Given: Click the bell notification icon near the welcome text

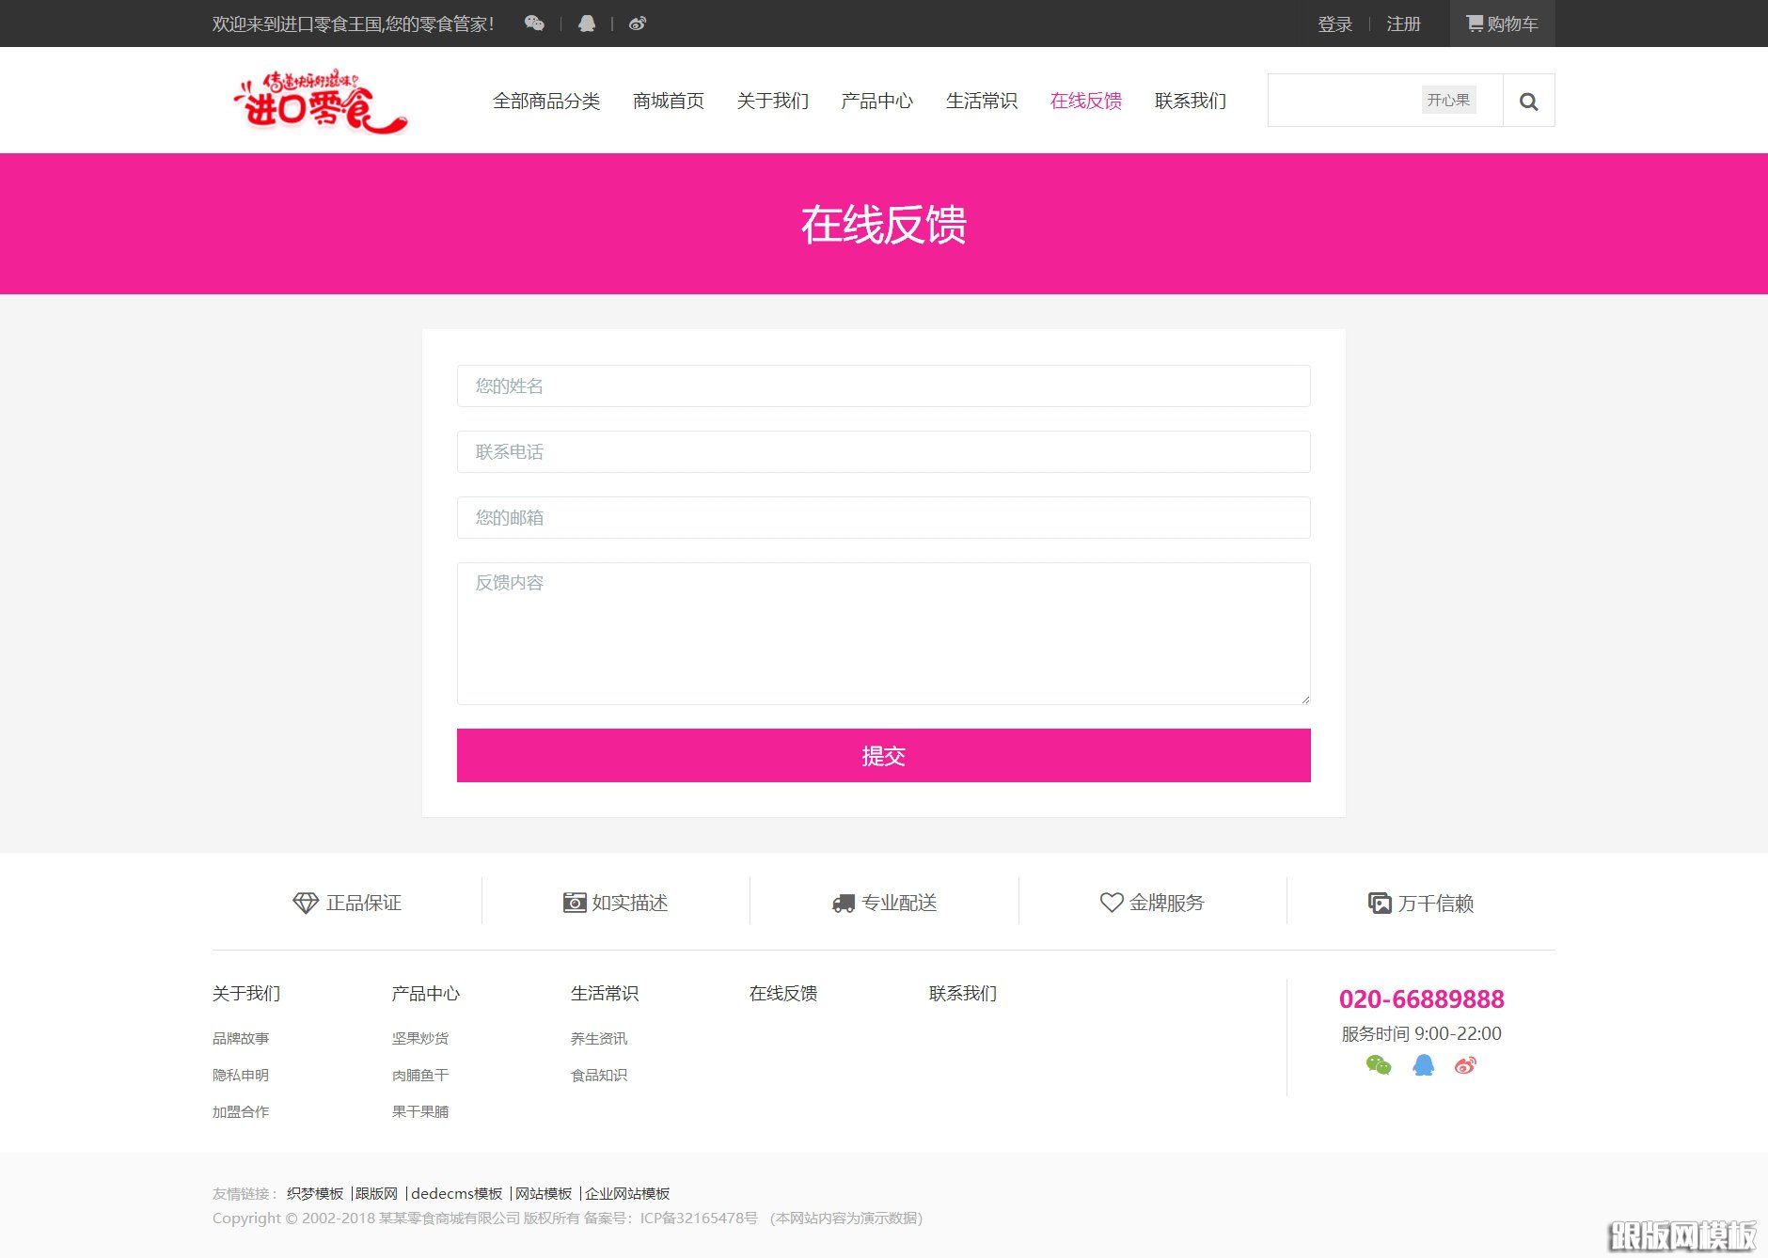Looking at the screenshot, I should (587, 23).
